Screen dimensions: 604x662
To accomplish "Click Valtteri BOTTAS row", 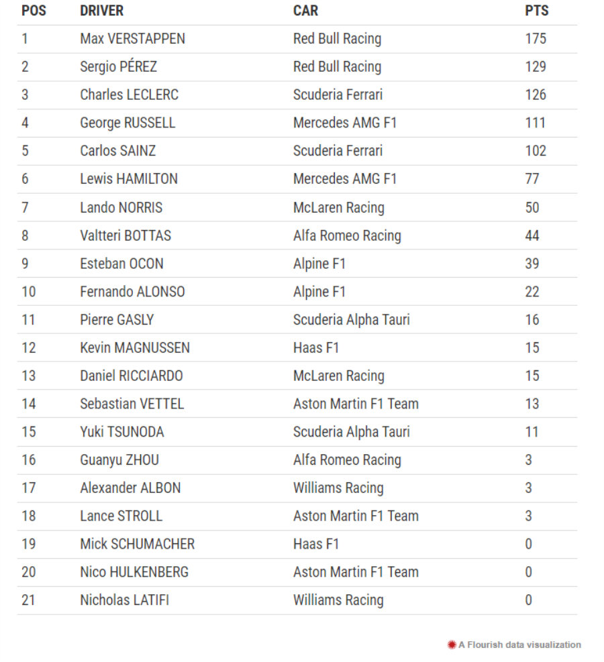I will tap(297, 235).
